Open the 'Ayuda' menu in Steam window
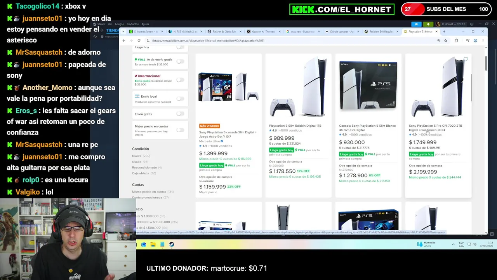The image size is (497, 280). [x=145, y=24]
